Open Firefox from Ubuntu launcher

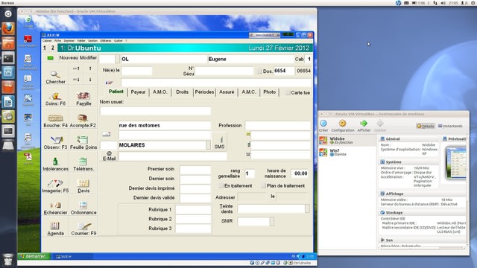(x=8, y=28)
